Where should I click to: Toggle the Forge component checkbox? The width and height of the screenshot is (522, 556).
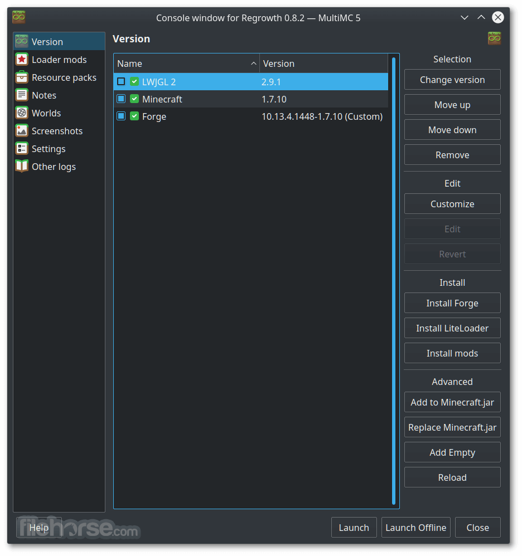121,116
